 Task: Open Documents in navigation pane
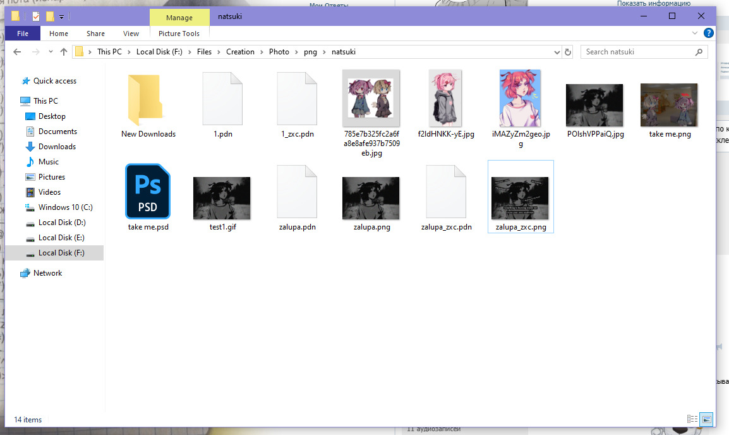click(57, 132)
